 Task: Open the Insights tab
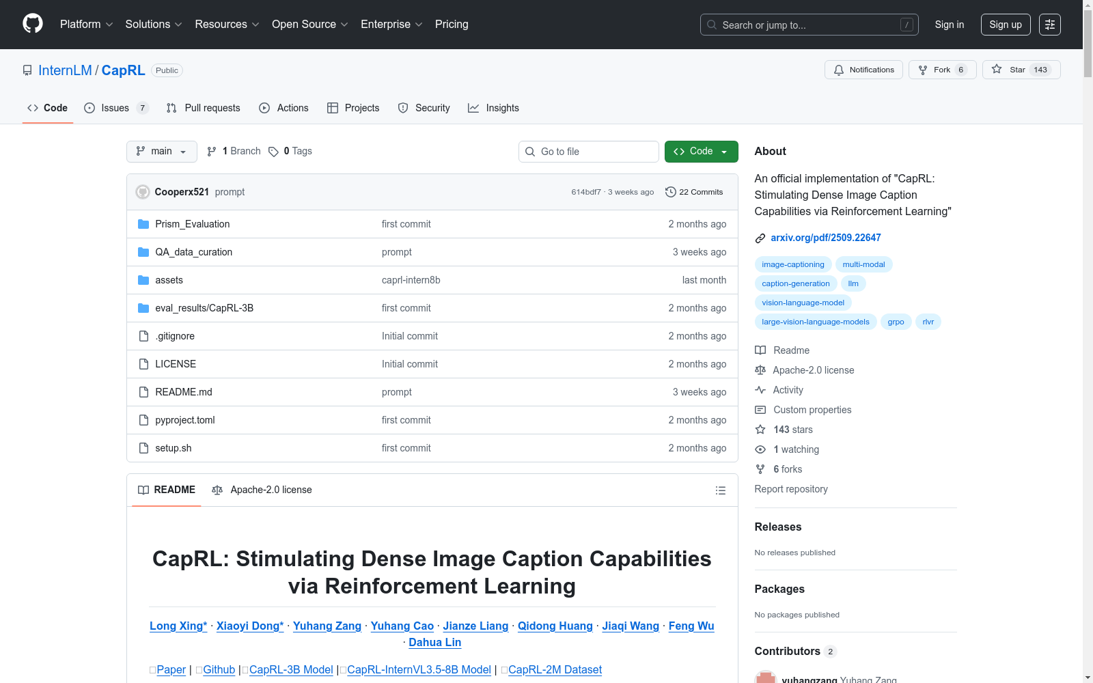(493, 108)
